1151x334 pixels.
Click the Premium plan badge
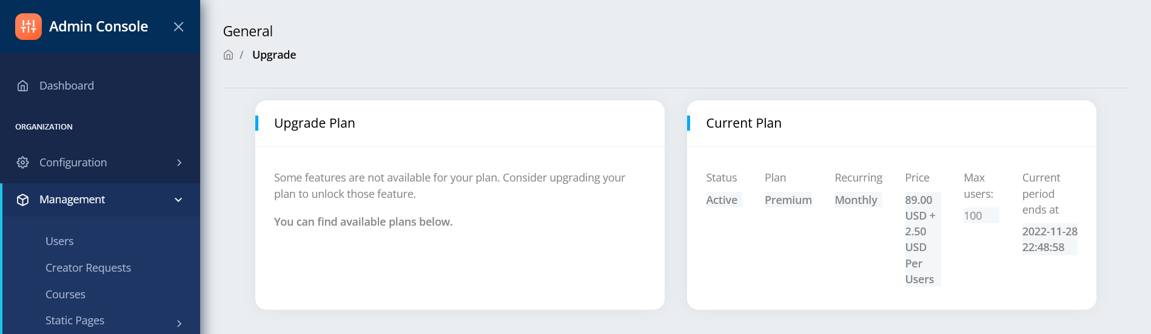coord(788,200)
